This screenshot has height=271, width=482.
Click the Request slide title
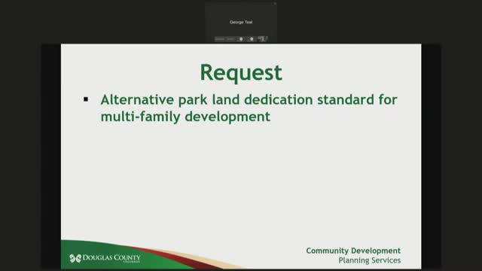point(241,72)
